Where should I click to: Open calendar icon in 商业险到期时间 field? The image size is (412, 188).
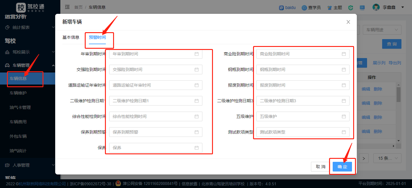point(344,54)
